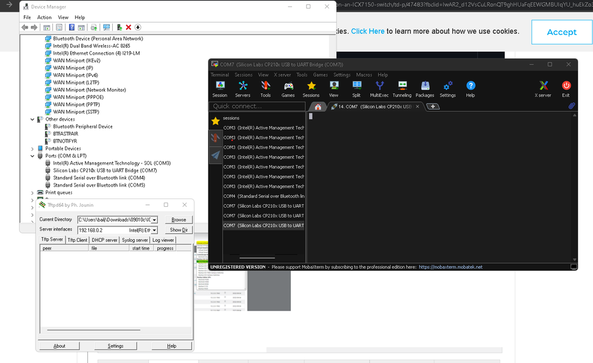Collapse the Ports (COM & LPT) node
Screen dimensions: 593x363
pos(33,156)
